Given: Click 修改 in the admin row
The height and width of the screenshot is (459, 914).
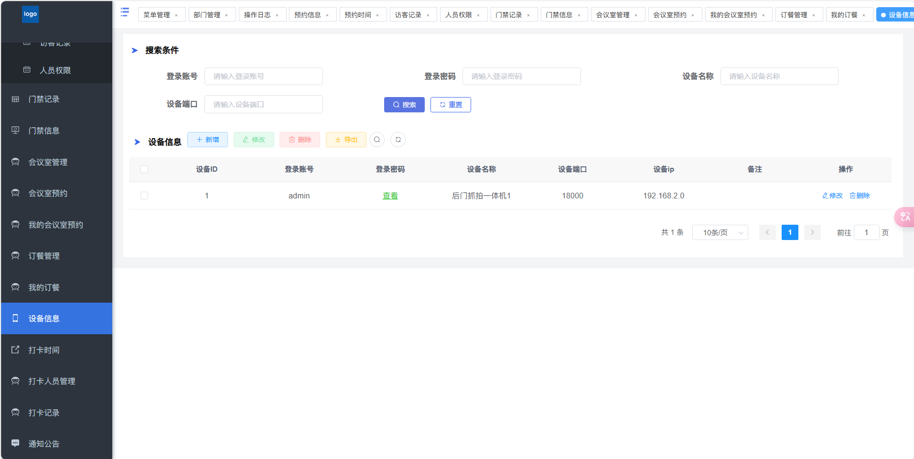Looking at the screenshot, I should [832, 196].
